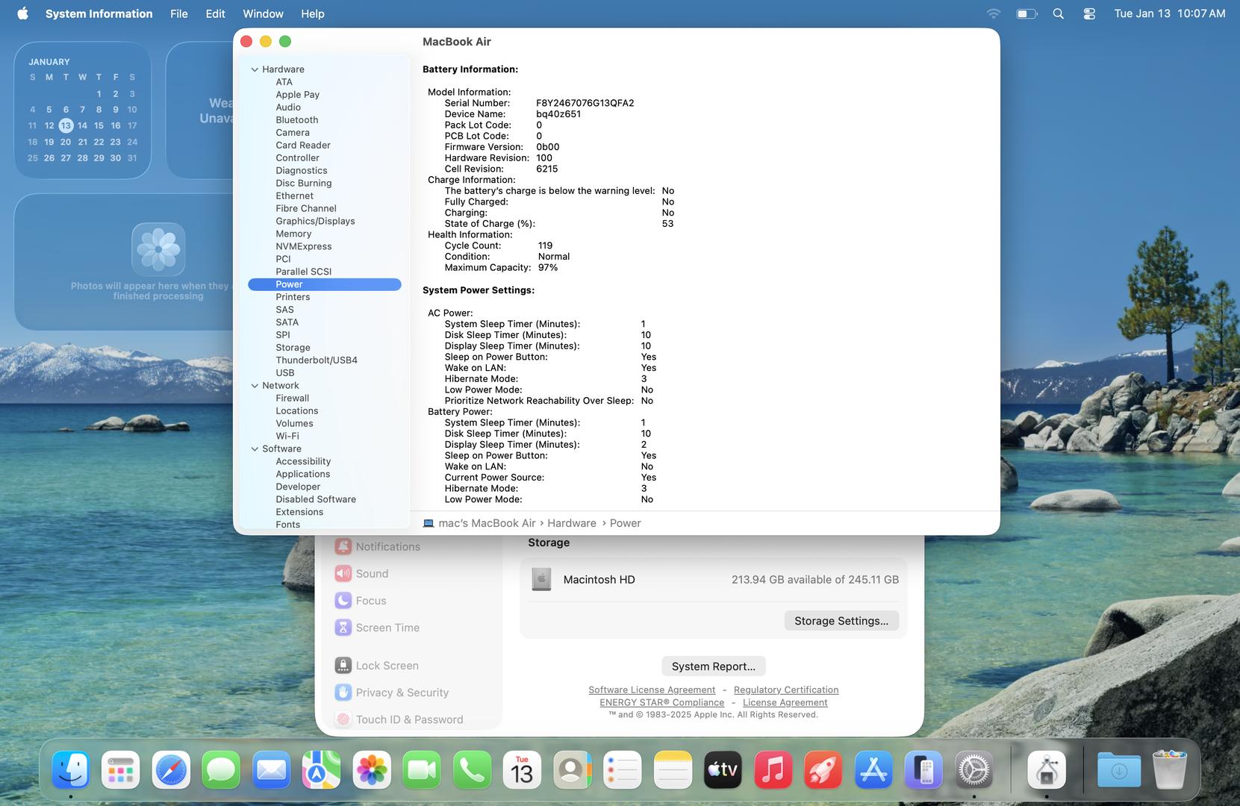Collapse the Hardware tree section

pyautogui.click(x=255, y=69)
